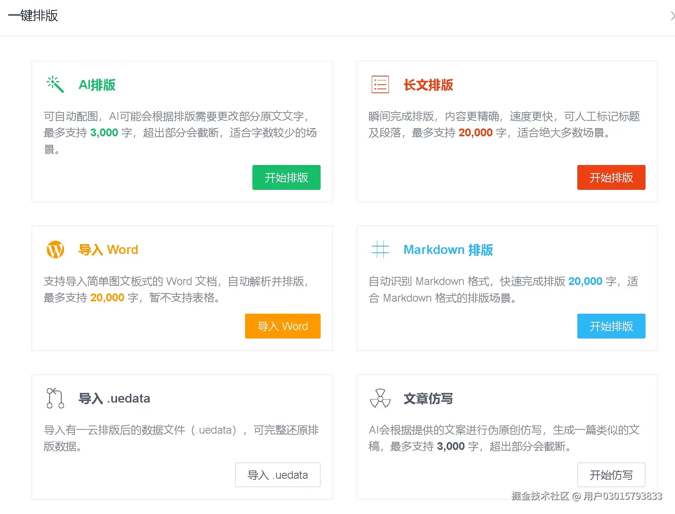Click the 文章仿写 card heading
The image size is (675, 514).
428,398
